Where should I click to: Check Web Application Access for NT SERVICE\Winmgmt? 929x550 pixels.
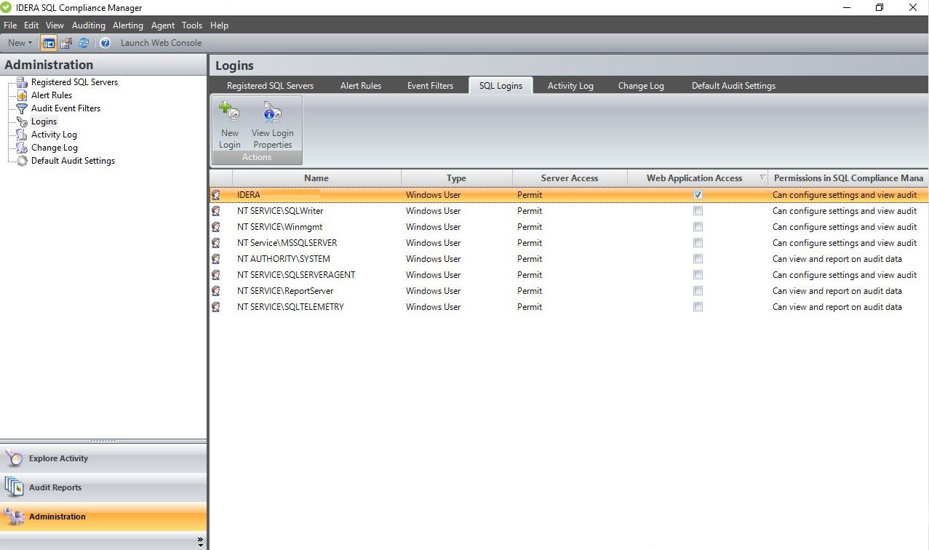pos(698,227)
